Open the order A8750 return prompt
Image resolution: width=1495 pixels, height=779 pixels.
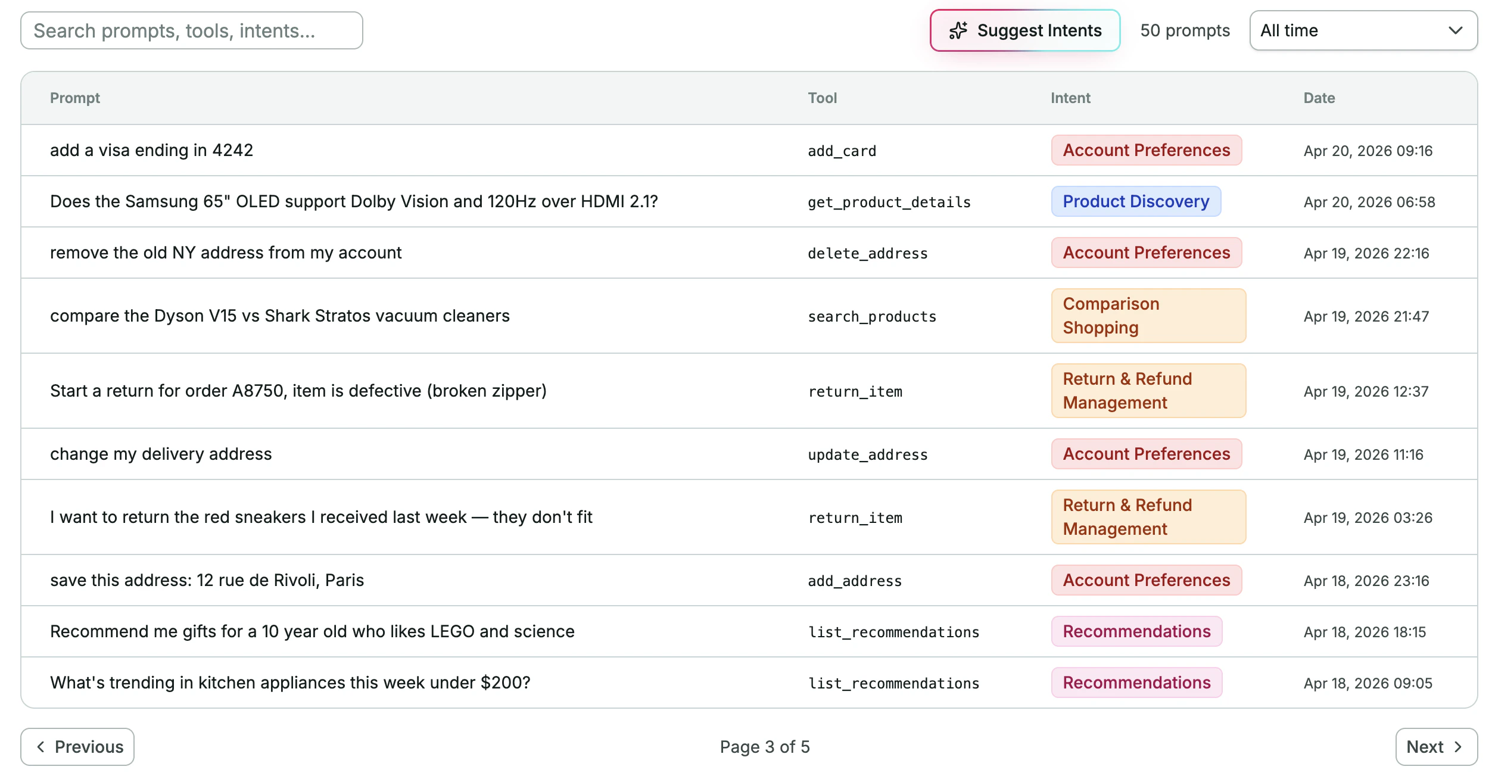click(298, 391)
